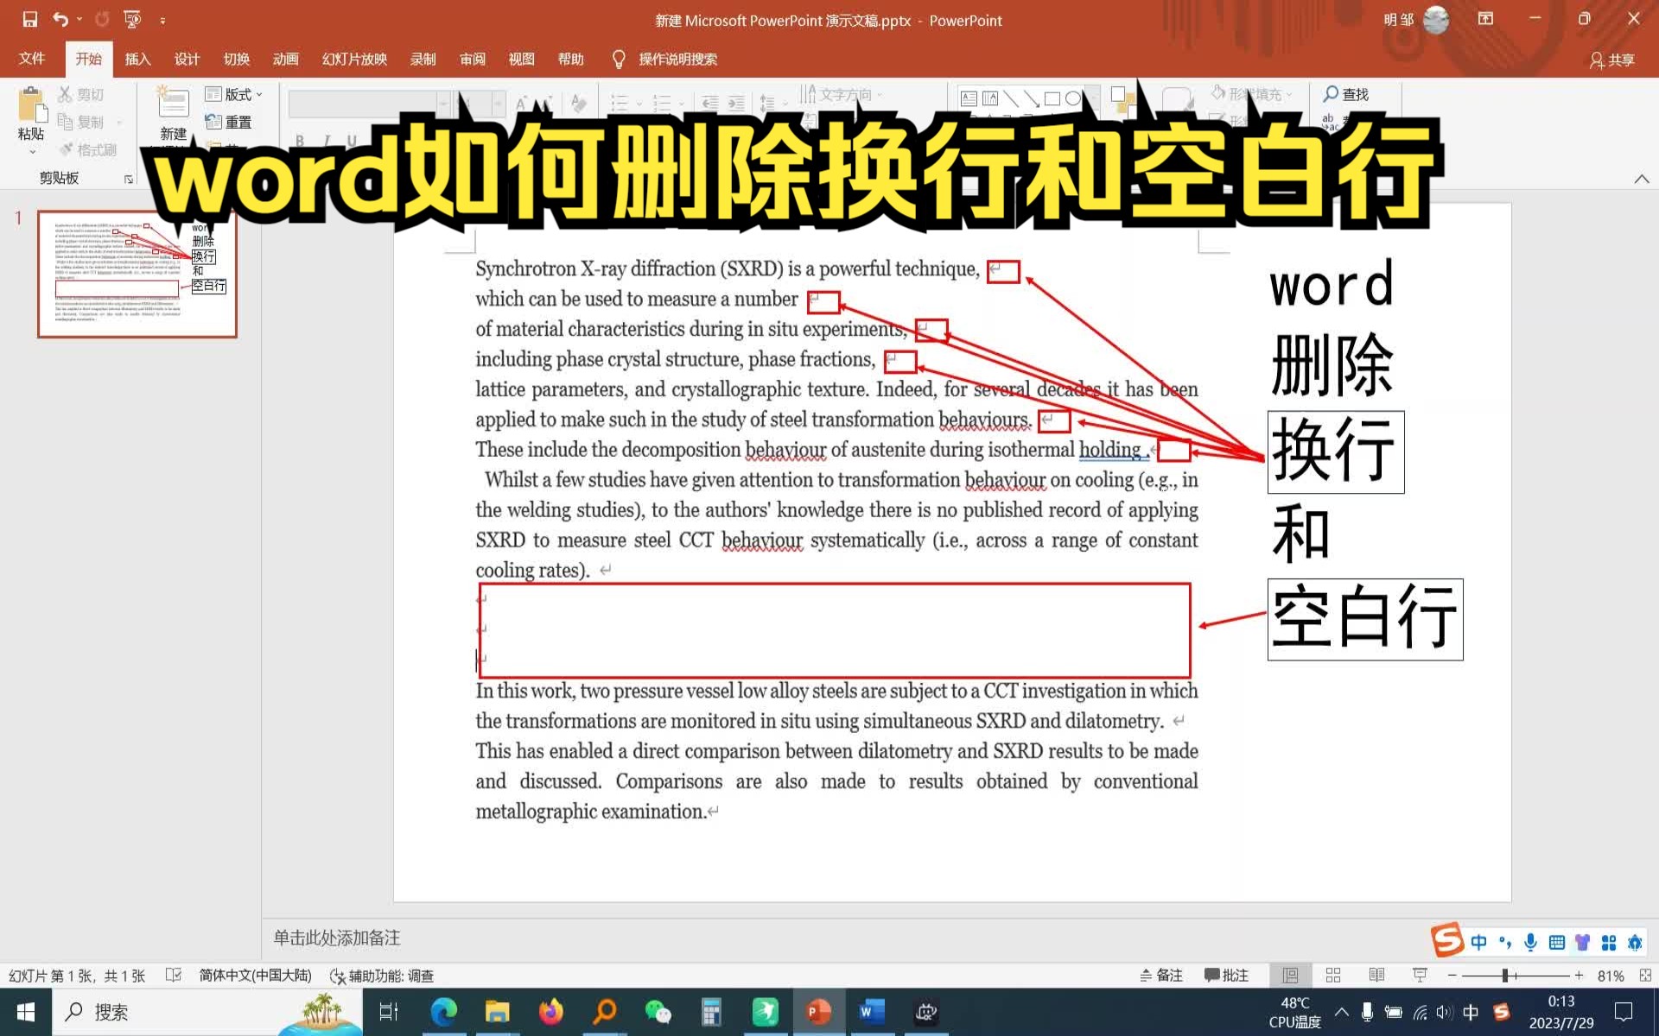
Task: Open the 版式 layout dropdown
Action: pos(233,94)
